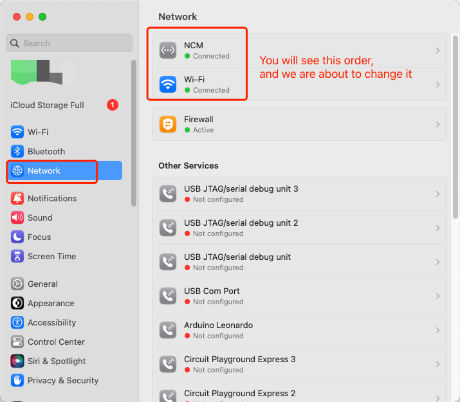Open the Wi-Fi sidebar icon
460x402 pixels.
click(17, 132)
